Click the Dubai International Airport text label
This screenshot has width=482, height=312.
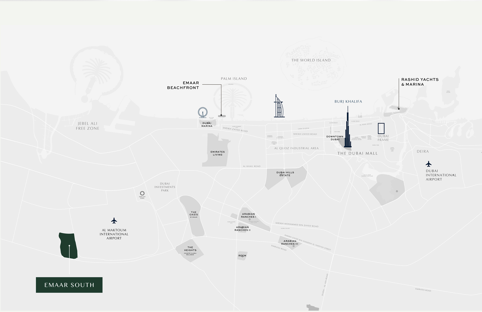(x=441, y=175)
